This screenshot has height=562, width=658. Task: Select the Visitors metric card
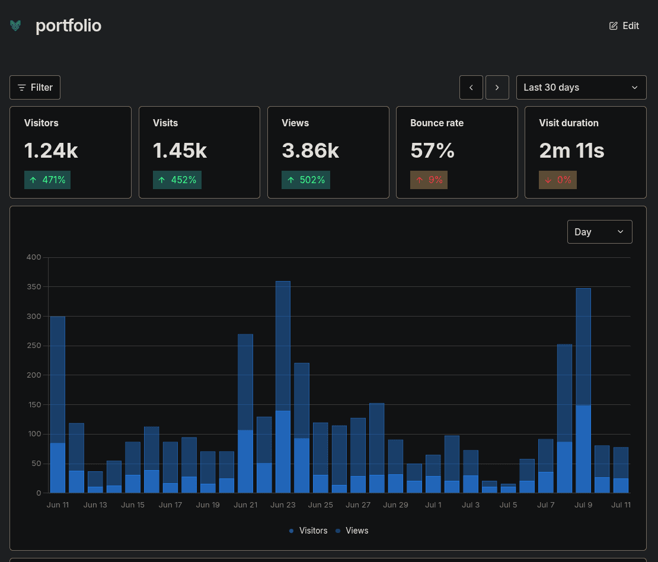coord(71,152)
